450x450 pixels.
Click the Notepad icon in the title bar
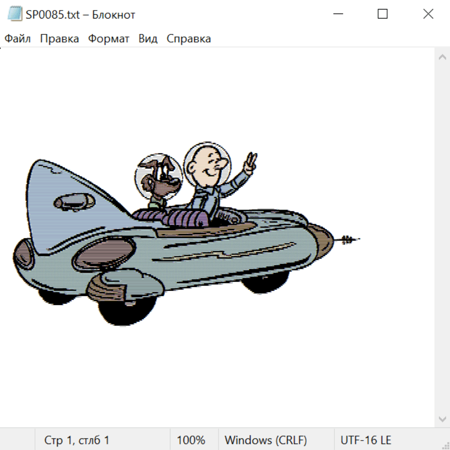coord(15,14)
